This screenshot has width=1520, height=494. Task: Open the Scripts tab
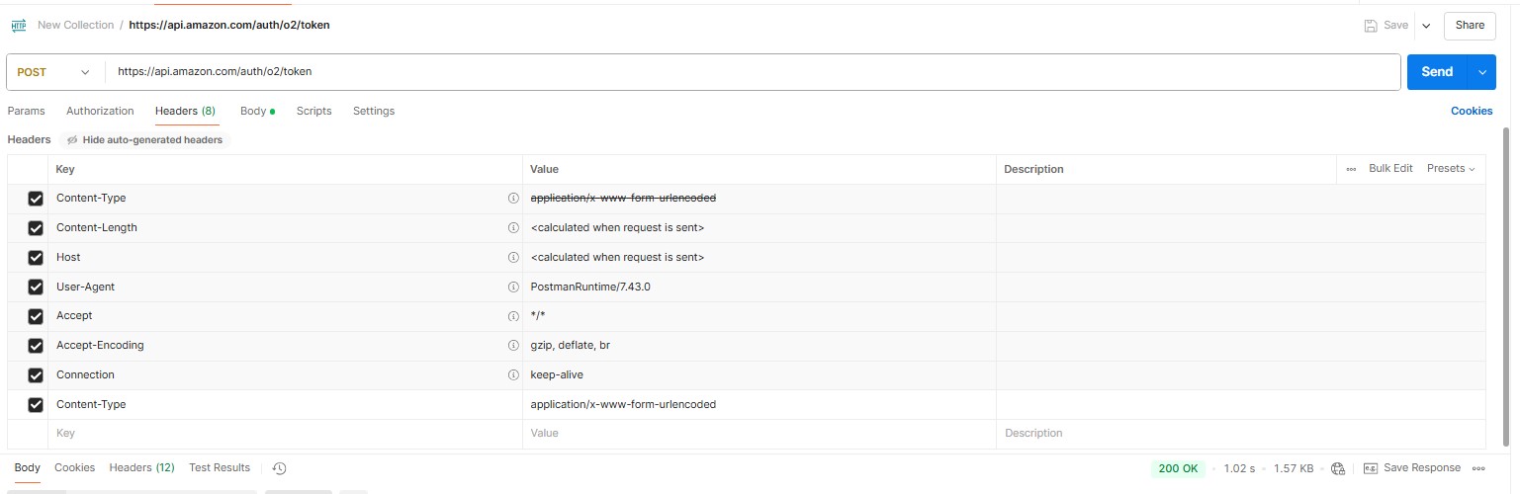point(313,112)
